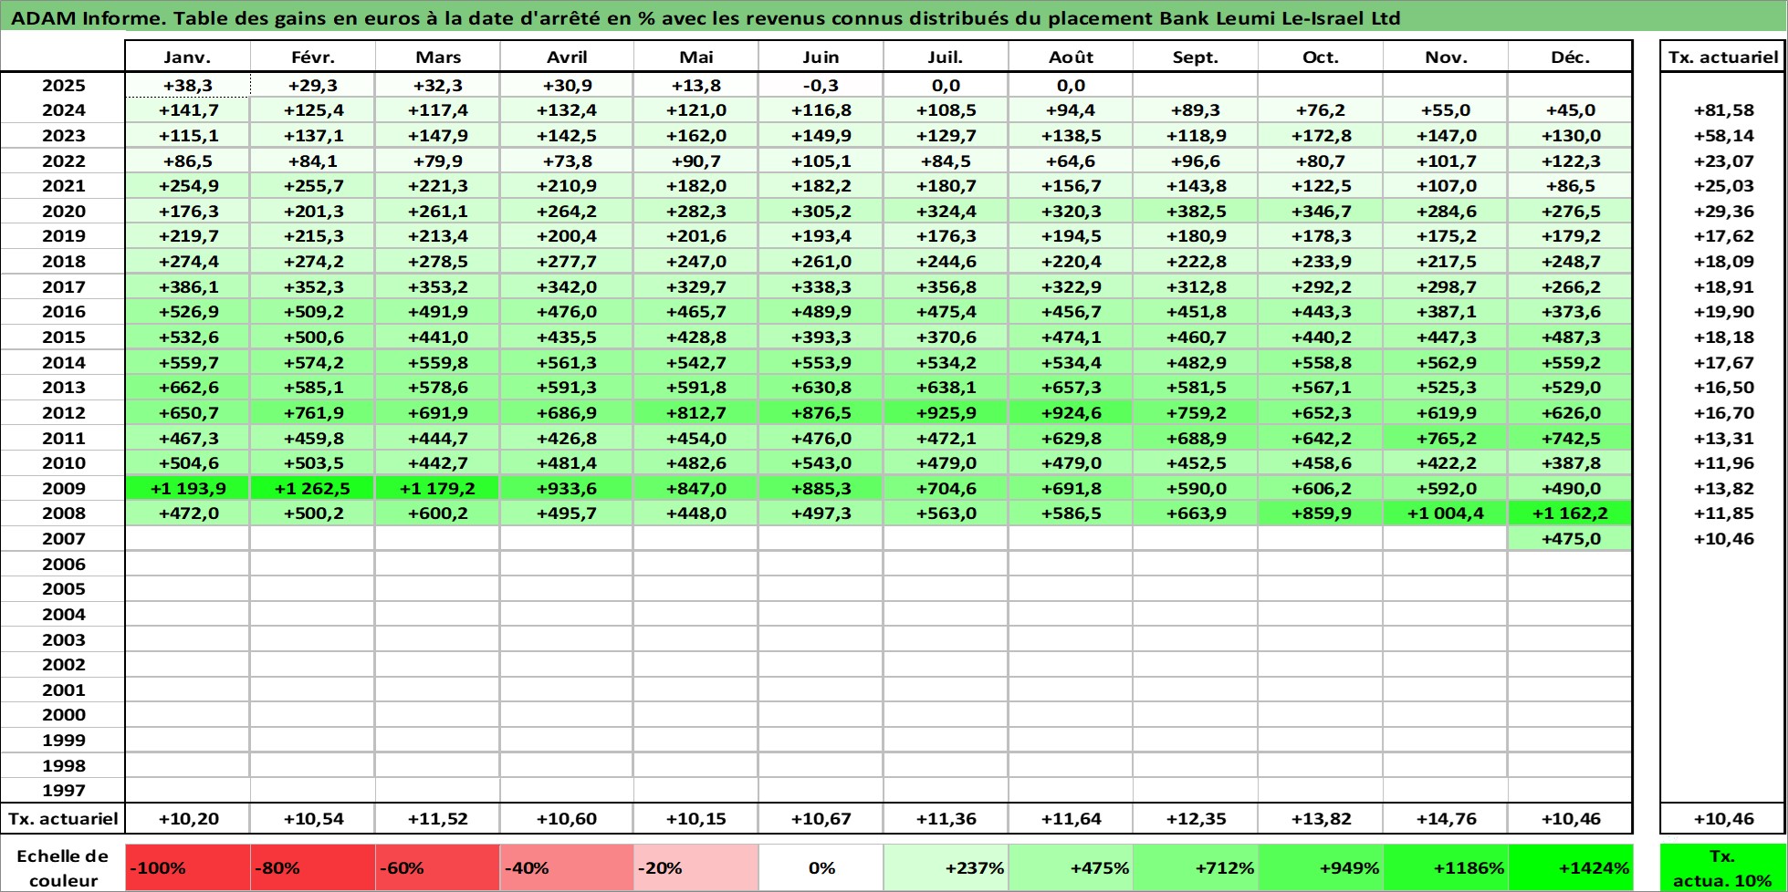Click the Mai column header
Viewport: 1788px width, 892px height.
(x=696, y=57)
